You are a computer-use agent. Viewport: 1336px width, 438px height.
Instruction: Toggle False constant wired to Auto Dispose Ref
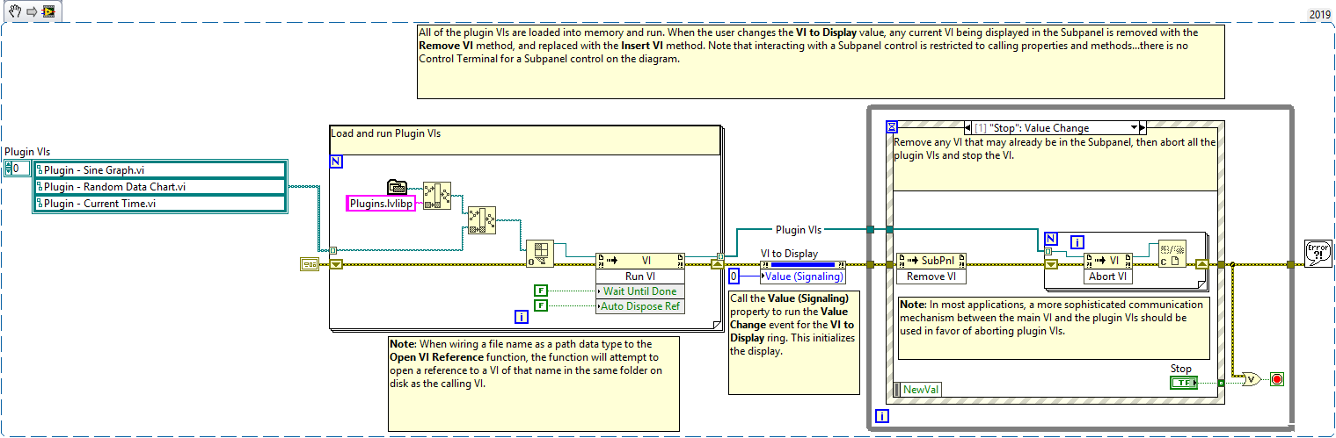coord(541,305)
